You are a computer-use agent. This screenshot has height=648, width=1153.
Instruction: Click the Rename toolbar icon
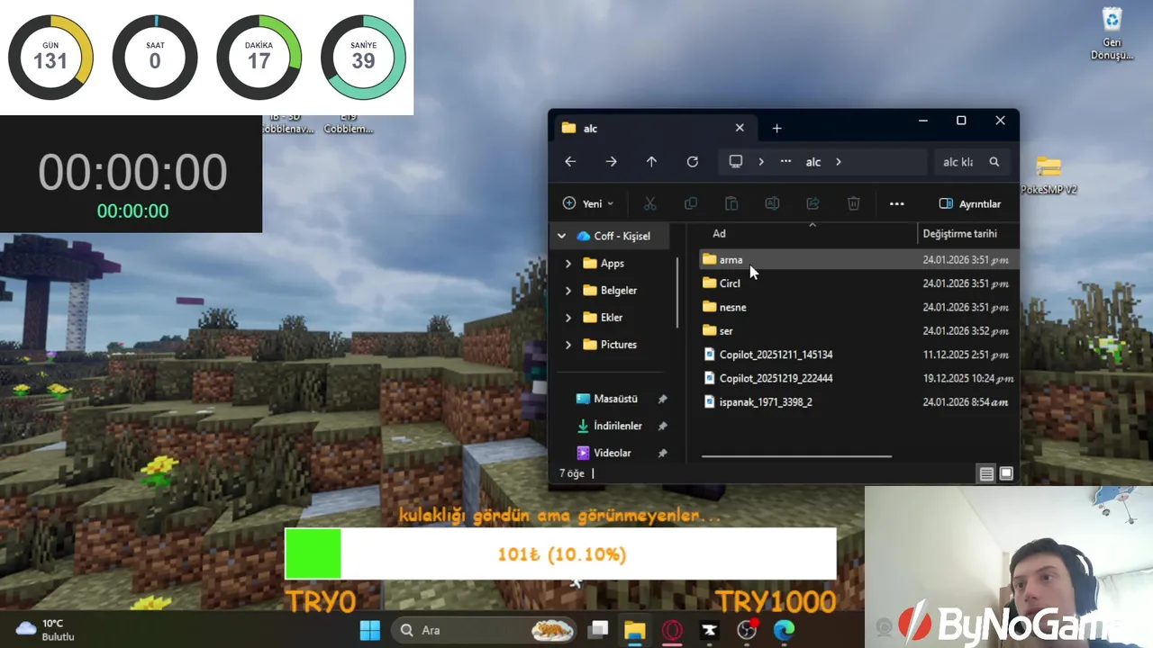tap(772, 203)
